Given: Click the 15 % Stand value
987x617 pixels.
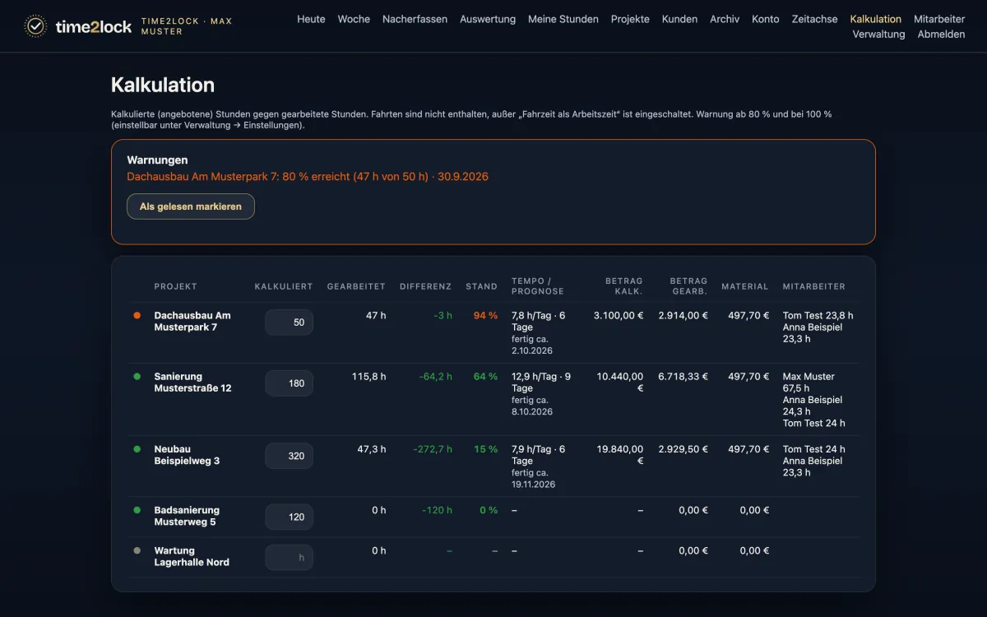Looking at the screenshot, I should tap(485, 449).
